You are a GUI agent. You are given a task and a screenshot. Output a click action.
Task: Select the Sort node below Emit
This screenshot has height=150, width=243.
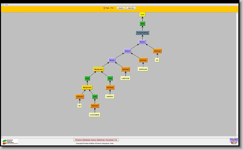[142, 24]
